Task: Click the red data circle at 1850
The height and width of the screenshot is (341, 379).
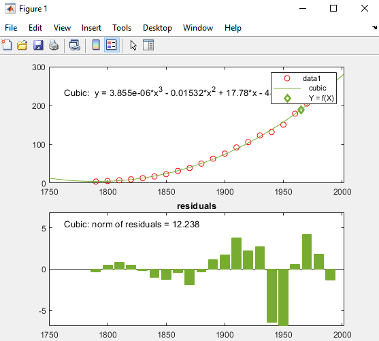Action: 166,174
